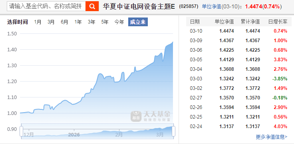Select the 6月 time range
This screenshot has width=294, height=144.
click(64, 22)
